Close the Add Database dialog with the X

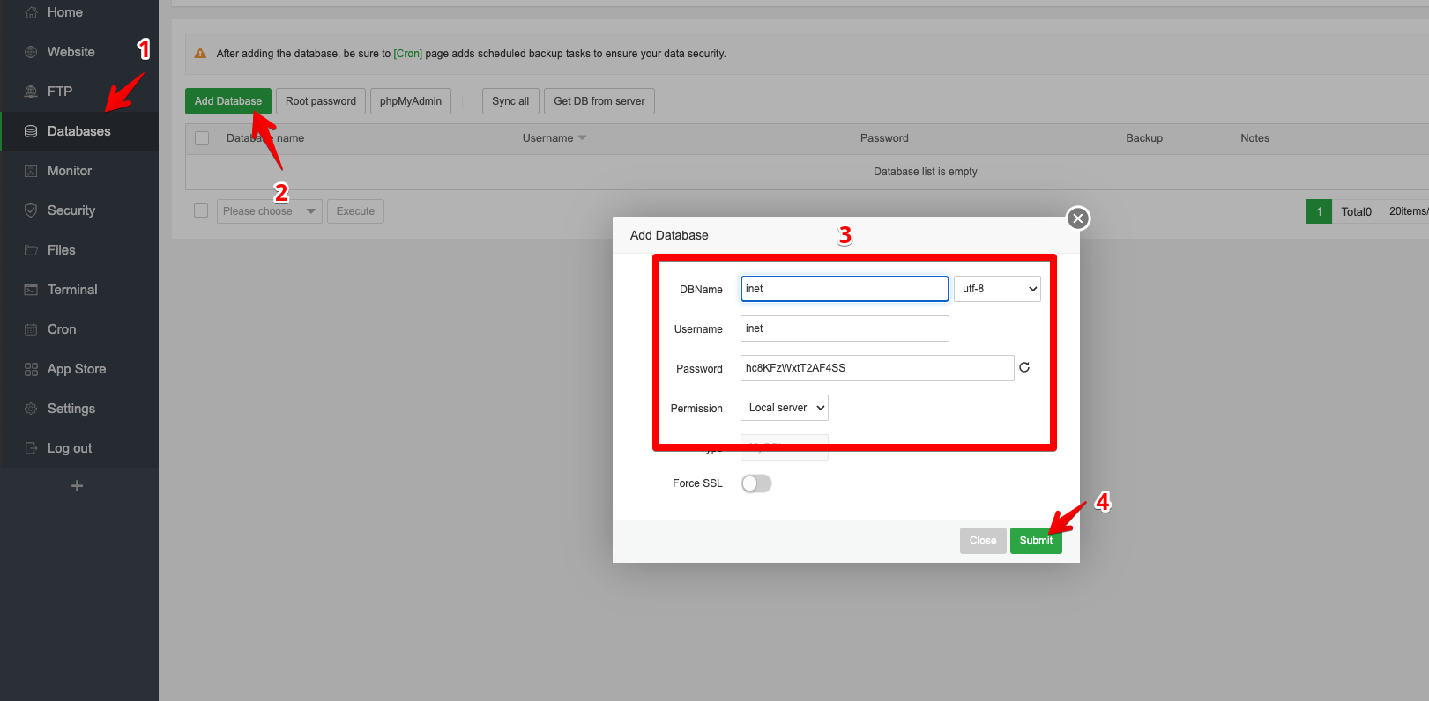[1078, 218]
